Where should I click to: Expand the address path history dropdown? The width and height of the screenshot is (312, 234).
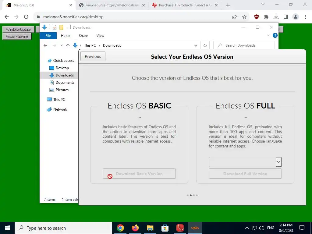click(196, 46)
